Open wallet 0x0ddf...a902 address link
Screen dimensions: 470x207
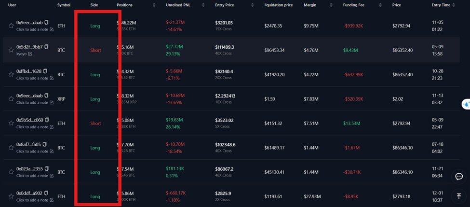[x=29, y=193]
